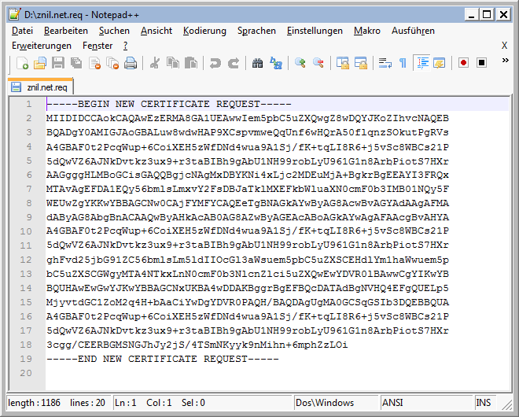Click the Zoom in magnifier icon
The image size is (519, 417).
300,63
